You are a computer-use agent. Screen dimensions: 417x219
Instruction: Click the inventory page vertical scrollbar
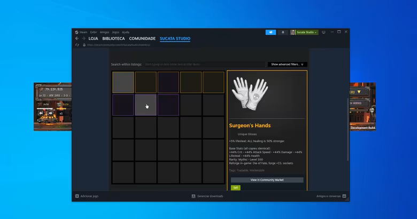tap(348, 130)
